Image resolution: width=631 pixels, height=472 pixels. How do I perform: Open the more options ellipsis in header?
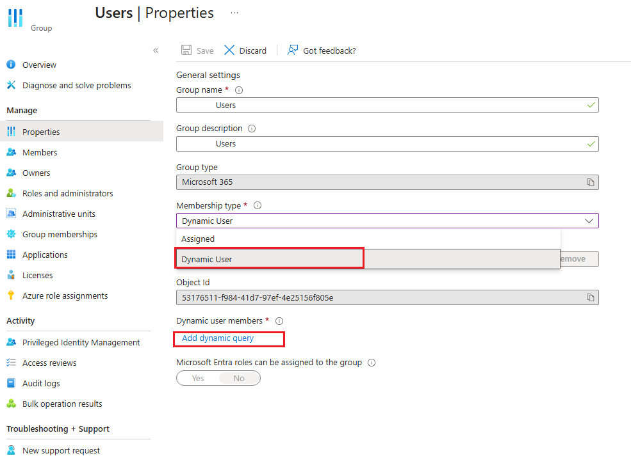[234, 12]
